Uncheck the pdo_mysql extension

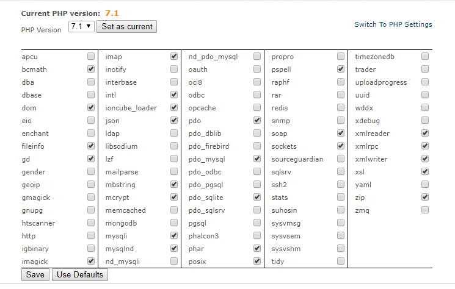(x=257, y=159)
